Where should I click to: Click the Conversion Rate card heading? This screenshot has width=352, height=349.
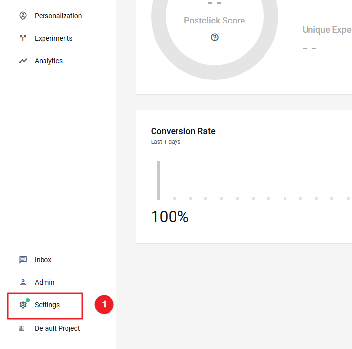point(183,131)
